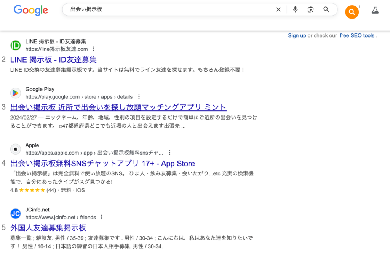Open the free SEO tools link

357,35
